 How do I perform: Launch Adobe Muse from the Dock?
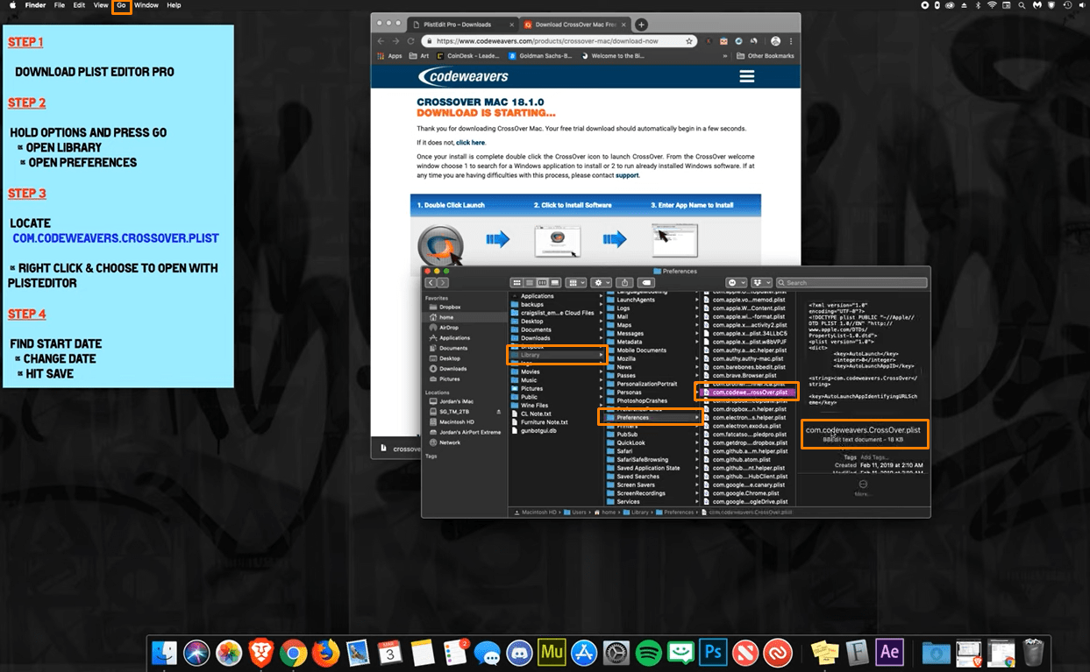(x=552, y=652)
